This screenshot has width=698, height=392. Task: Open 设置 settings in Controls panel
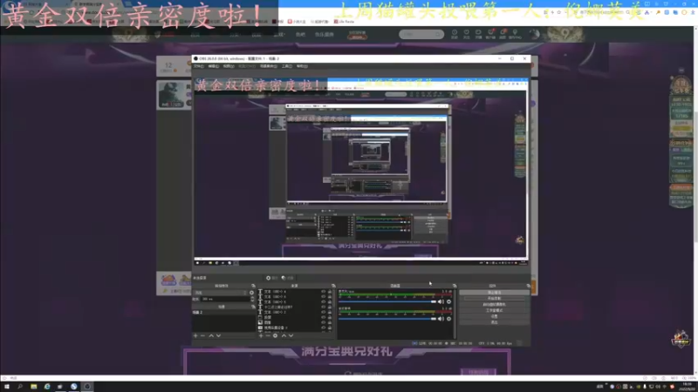pos(495,316)
